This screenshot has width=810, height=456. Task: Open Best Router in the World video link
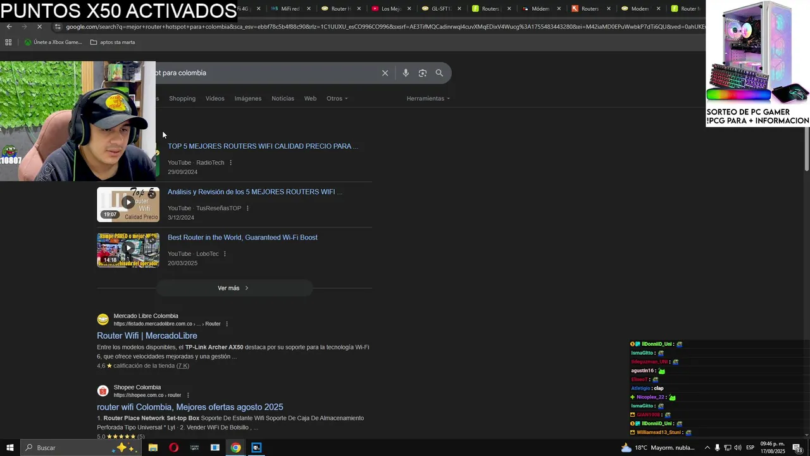tap(242, 237)
